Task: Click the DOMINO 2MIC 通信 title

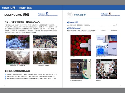Action: point(17,15)
